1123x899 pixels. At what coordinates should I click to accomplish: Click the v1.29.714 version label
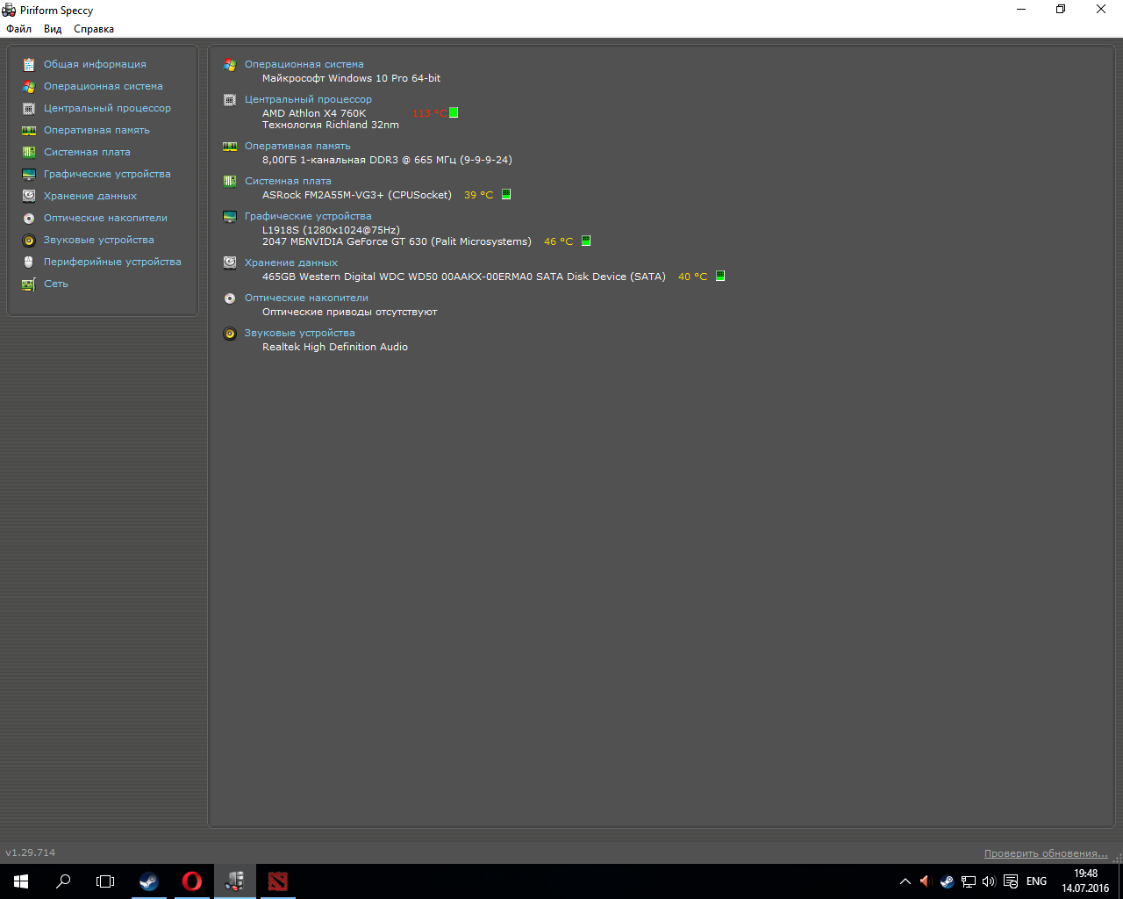click(x=31, y=852)
